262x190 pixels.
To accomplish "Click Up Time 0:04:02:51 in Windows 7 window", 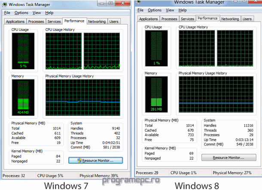I will (111, 143).
